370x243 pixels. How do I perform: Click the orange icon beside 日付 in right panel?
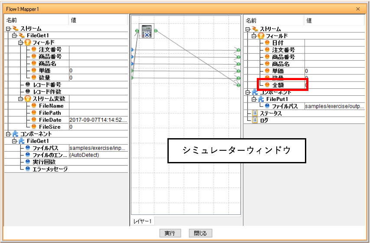click(267, 42)
